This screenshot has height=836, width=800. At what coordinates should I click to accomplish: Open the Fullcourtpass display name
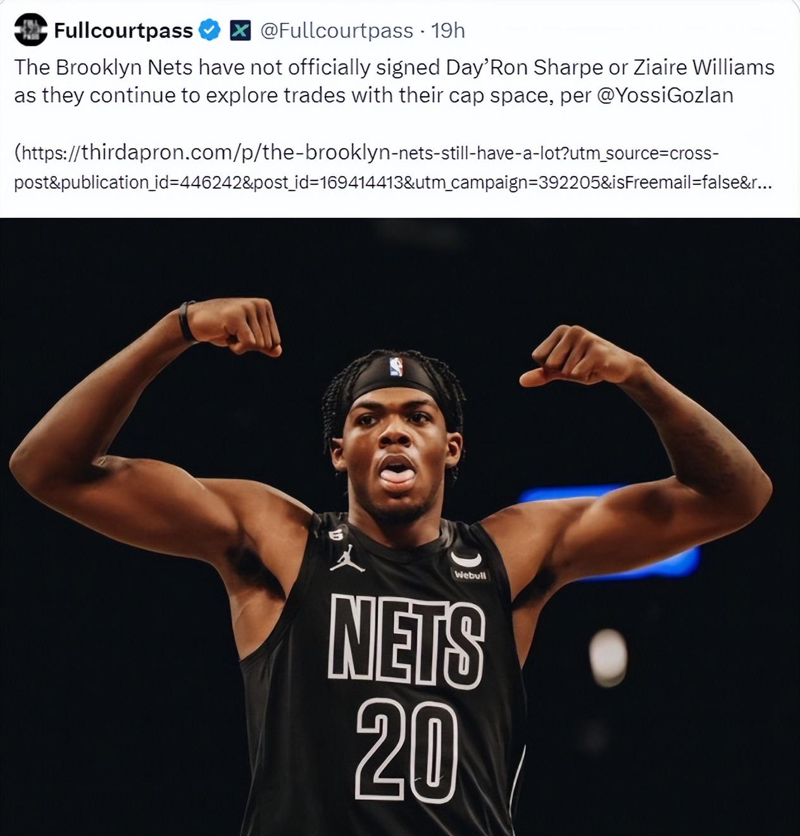(x=123, y=30)
